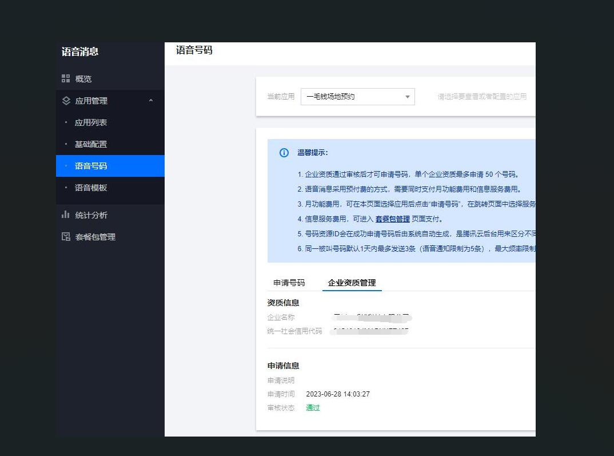Viewport: 614px width, 456px height.
Task: Click the 语音消息 sidebar title
Action: click(x=80, y=51)
